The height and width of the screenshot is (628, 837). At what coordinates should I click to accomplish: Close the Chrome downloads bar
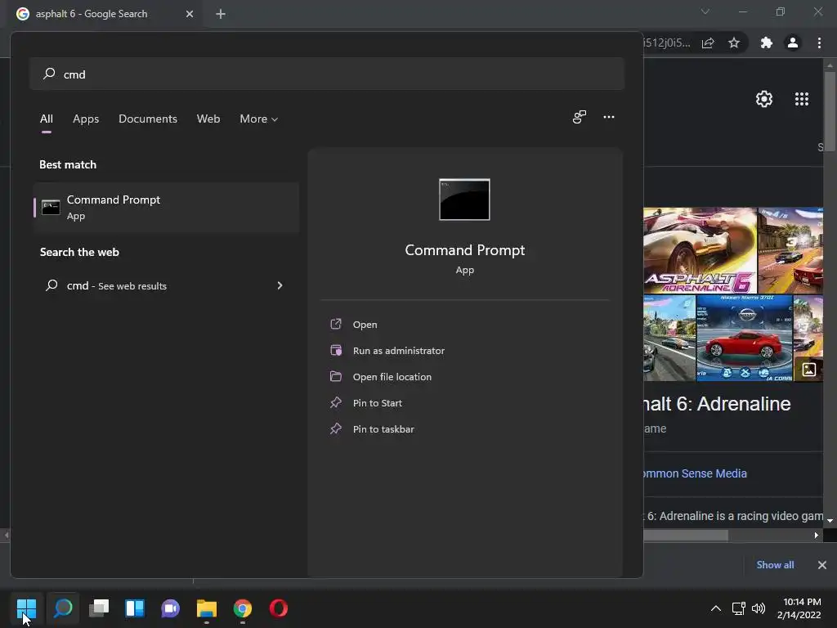[x=822, y=564]
